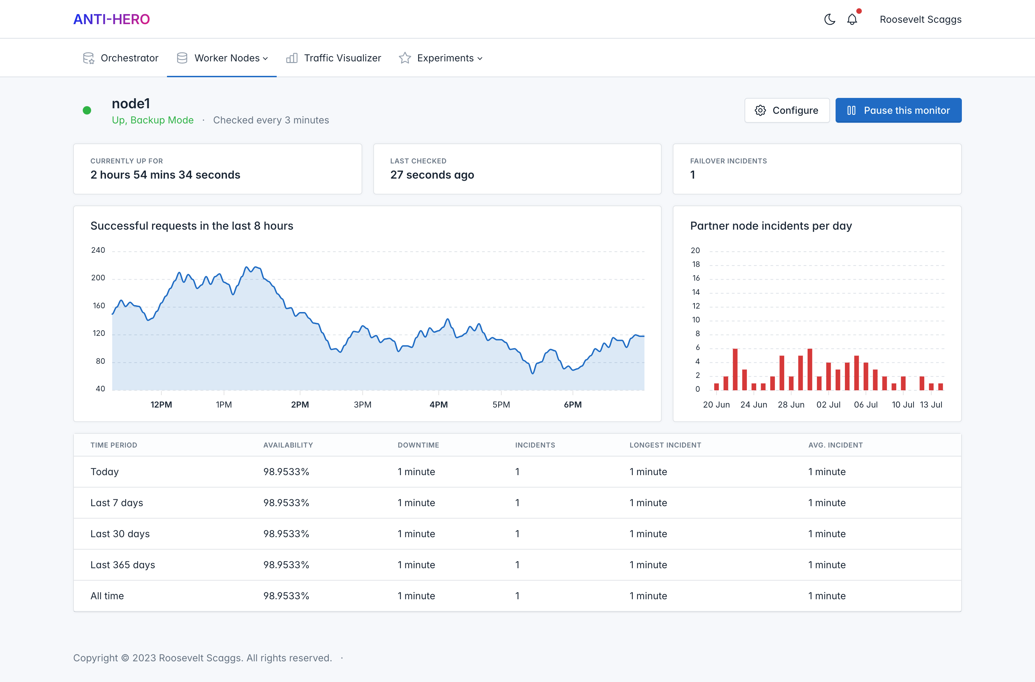Click the Pause this monitor button
Viewport: 1035px width, 682px height.
pyautogui.click(x=898, y=110)
